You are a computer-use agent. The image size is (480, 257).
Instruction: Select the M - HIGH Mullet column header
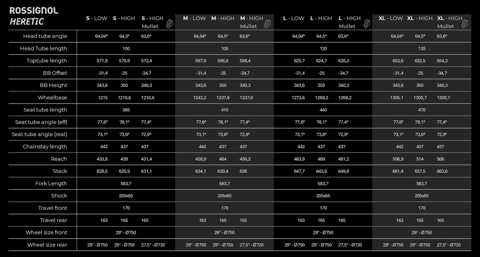pyautogui.click(x=251, y=22)
